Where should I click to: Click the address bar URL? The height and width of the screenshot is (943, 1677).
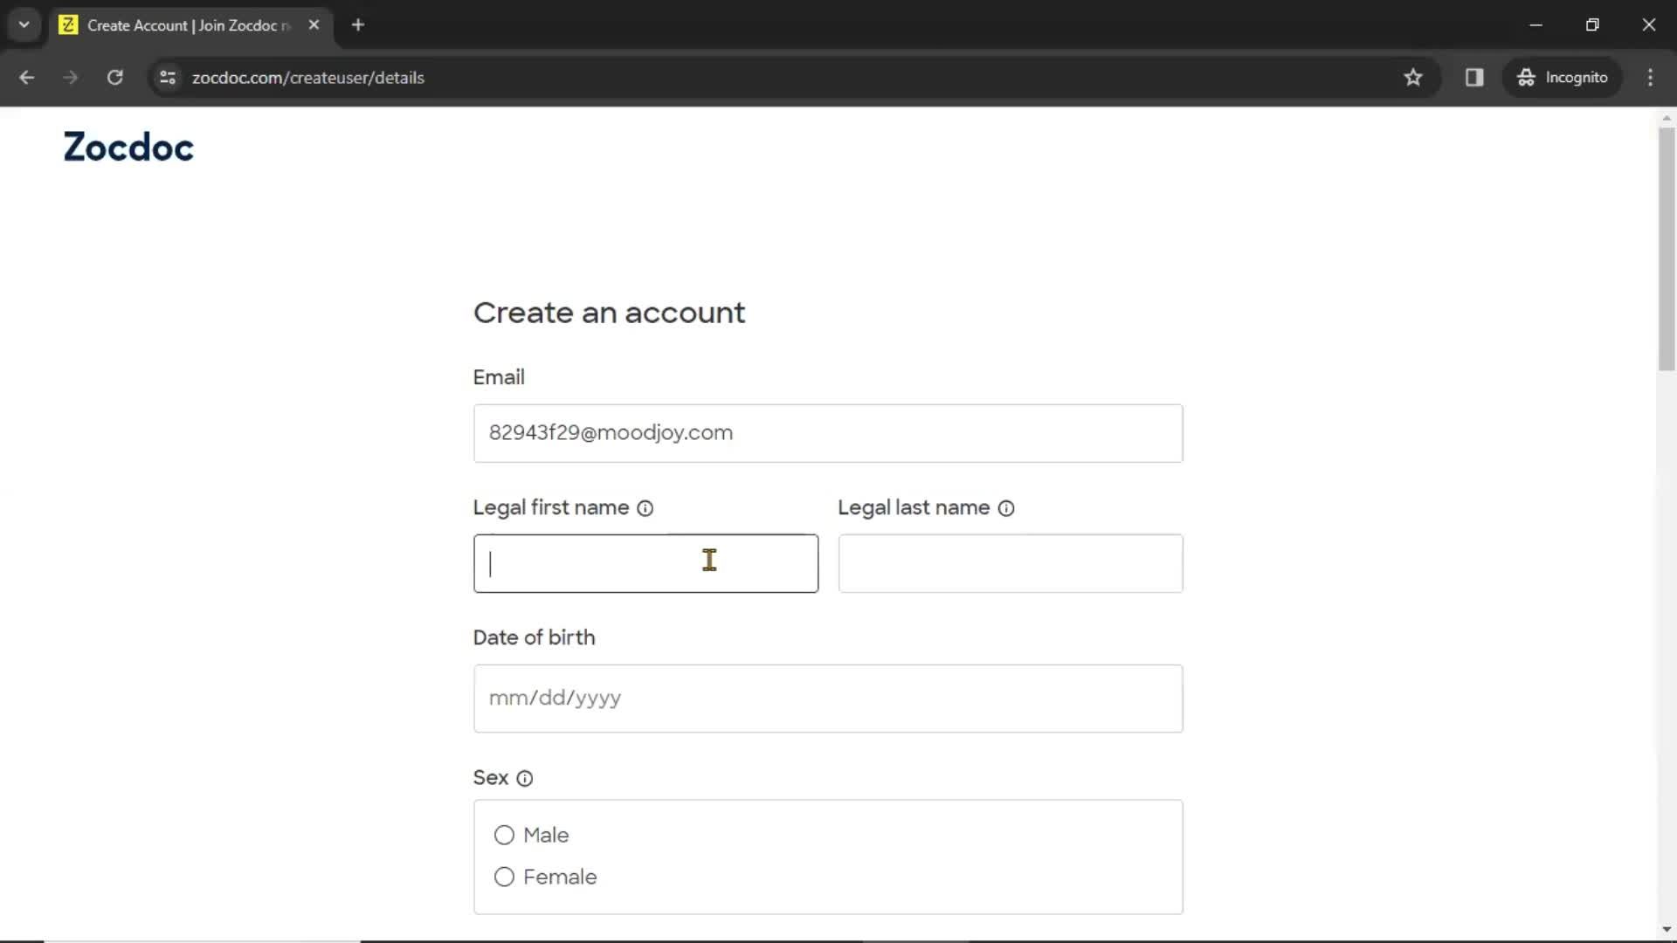click(308, 78)
